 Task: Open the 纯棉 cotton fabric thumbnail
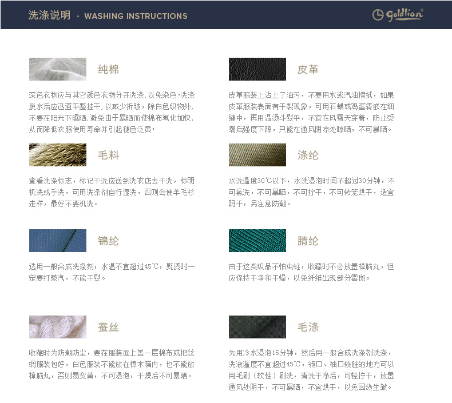click(58, 69)
